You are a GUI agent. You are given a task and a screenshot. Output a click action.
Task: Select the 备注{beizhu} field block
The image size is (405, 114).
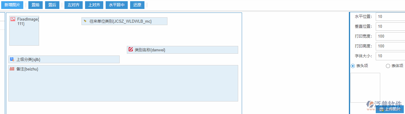tap(123, 83)
